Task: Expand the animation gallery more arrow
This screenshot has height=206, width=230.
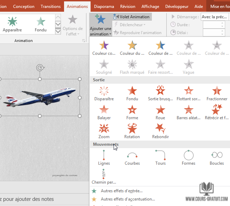Action: coord(58,30)
